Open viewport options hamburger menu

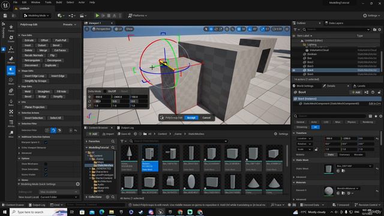[x=87, y=29]
